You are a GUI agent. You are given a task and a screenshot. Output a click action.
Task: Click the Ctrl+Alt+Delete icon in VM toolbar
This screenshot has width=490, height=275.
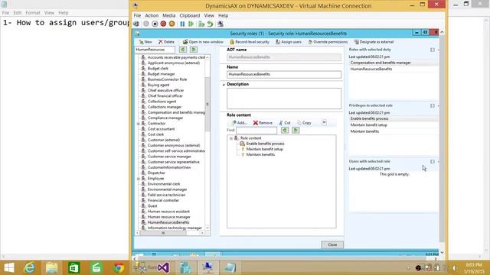(x=136, y=24)
